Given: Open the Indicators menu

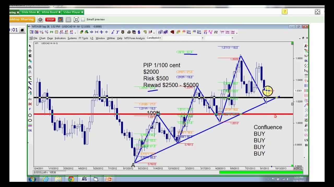Looking at the screenshot, I should click(x=60, y=38).
